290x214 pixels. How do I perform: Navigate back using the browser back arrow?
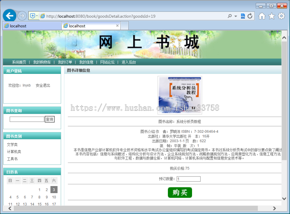(10, 16)
